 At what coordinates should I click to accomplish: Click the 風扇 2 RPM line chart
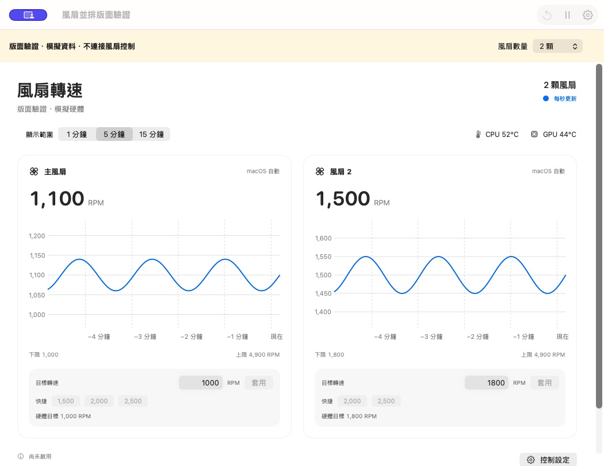(449, 275)
